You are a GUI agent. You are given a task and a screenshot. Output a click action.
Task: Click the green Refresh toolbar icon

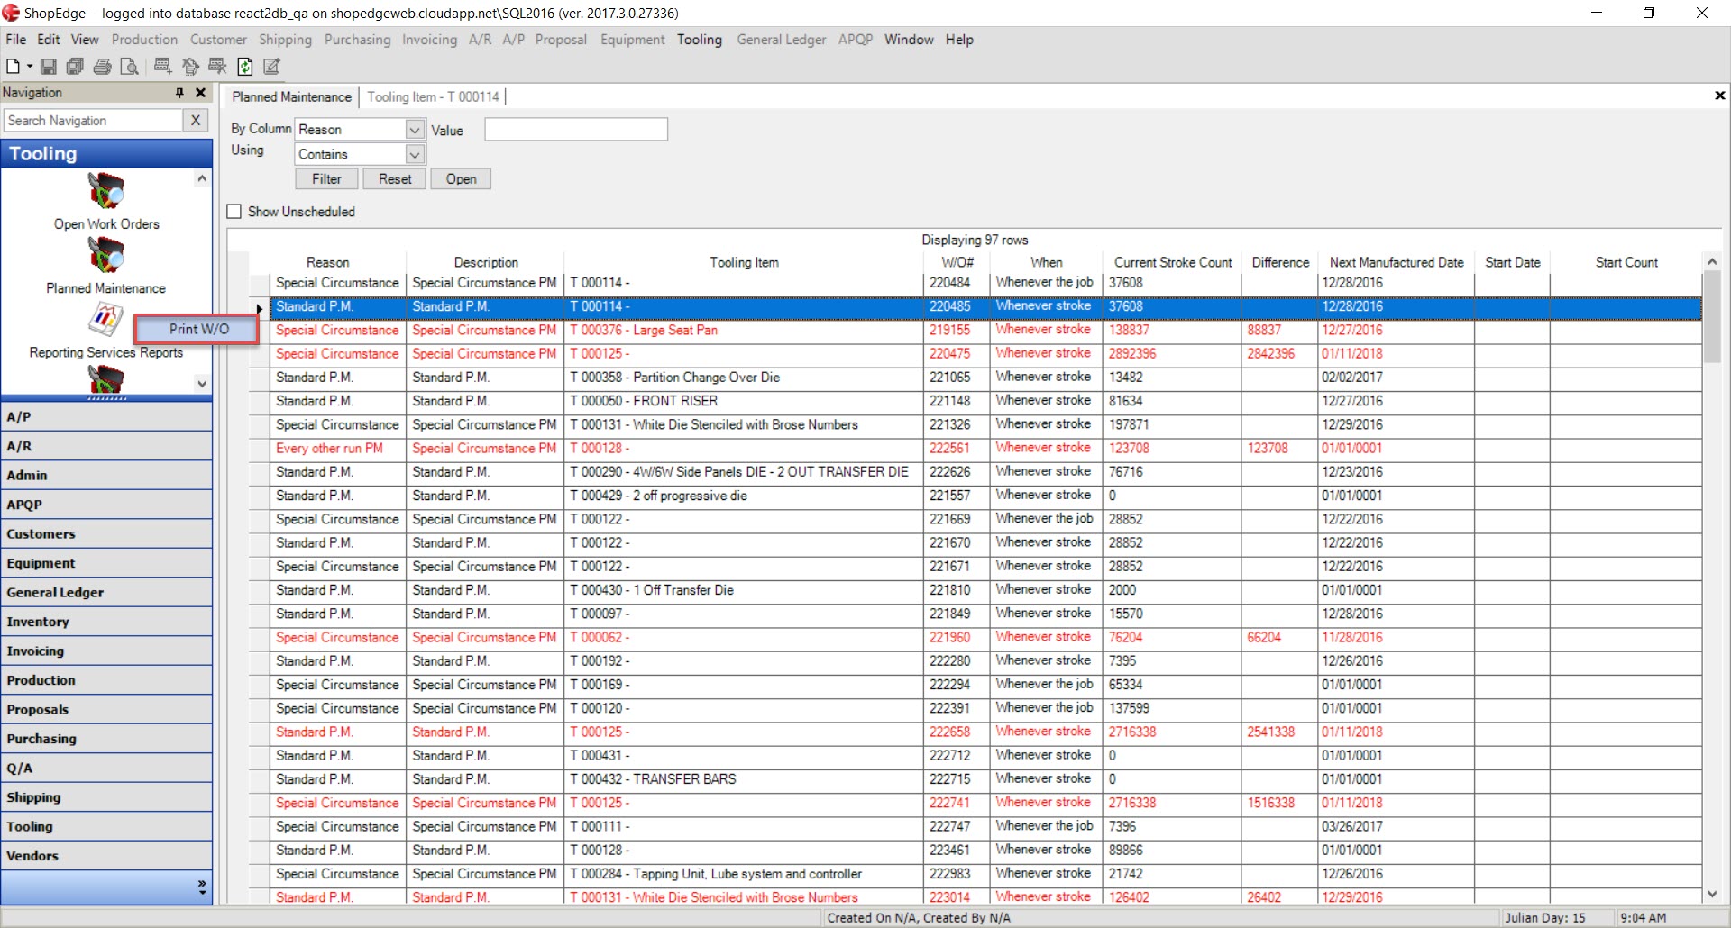click(245, 67)
